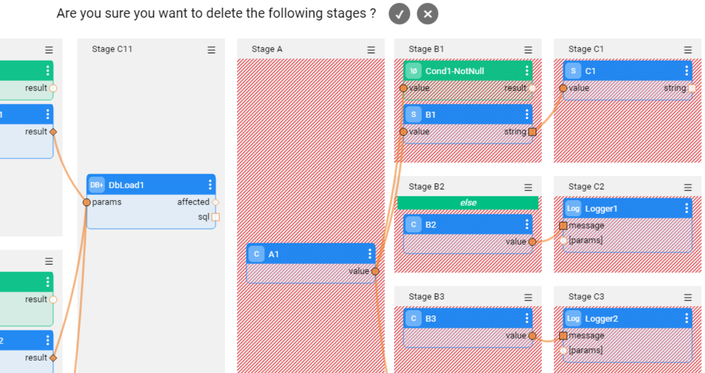The image size is (705, 373).
Task: Open Stage B1 hamburger menu
Action: (x=528, y=50)
